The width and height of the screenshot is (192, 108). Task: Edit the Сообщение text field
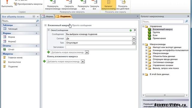pos(101,34)
